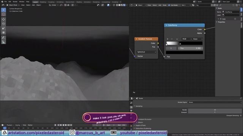Toggle snapping magnet in viewport header
The width and height of the screenshot is (243, 136).
tap(65, 5)
